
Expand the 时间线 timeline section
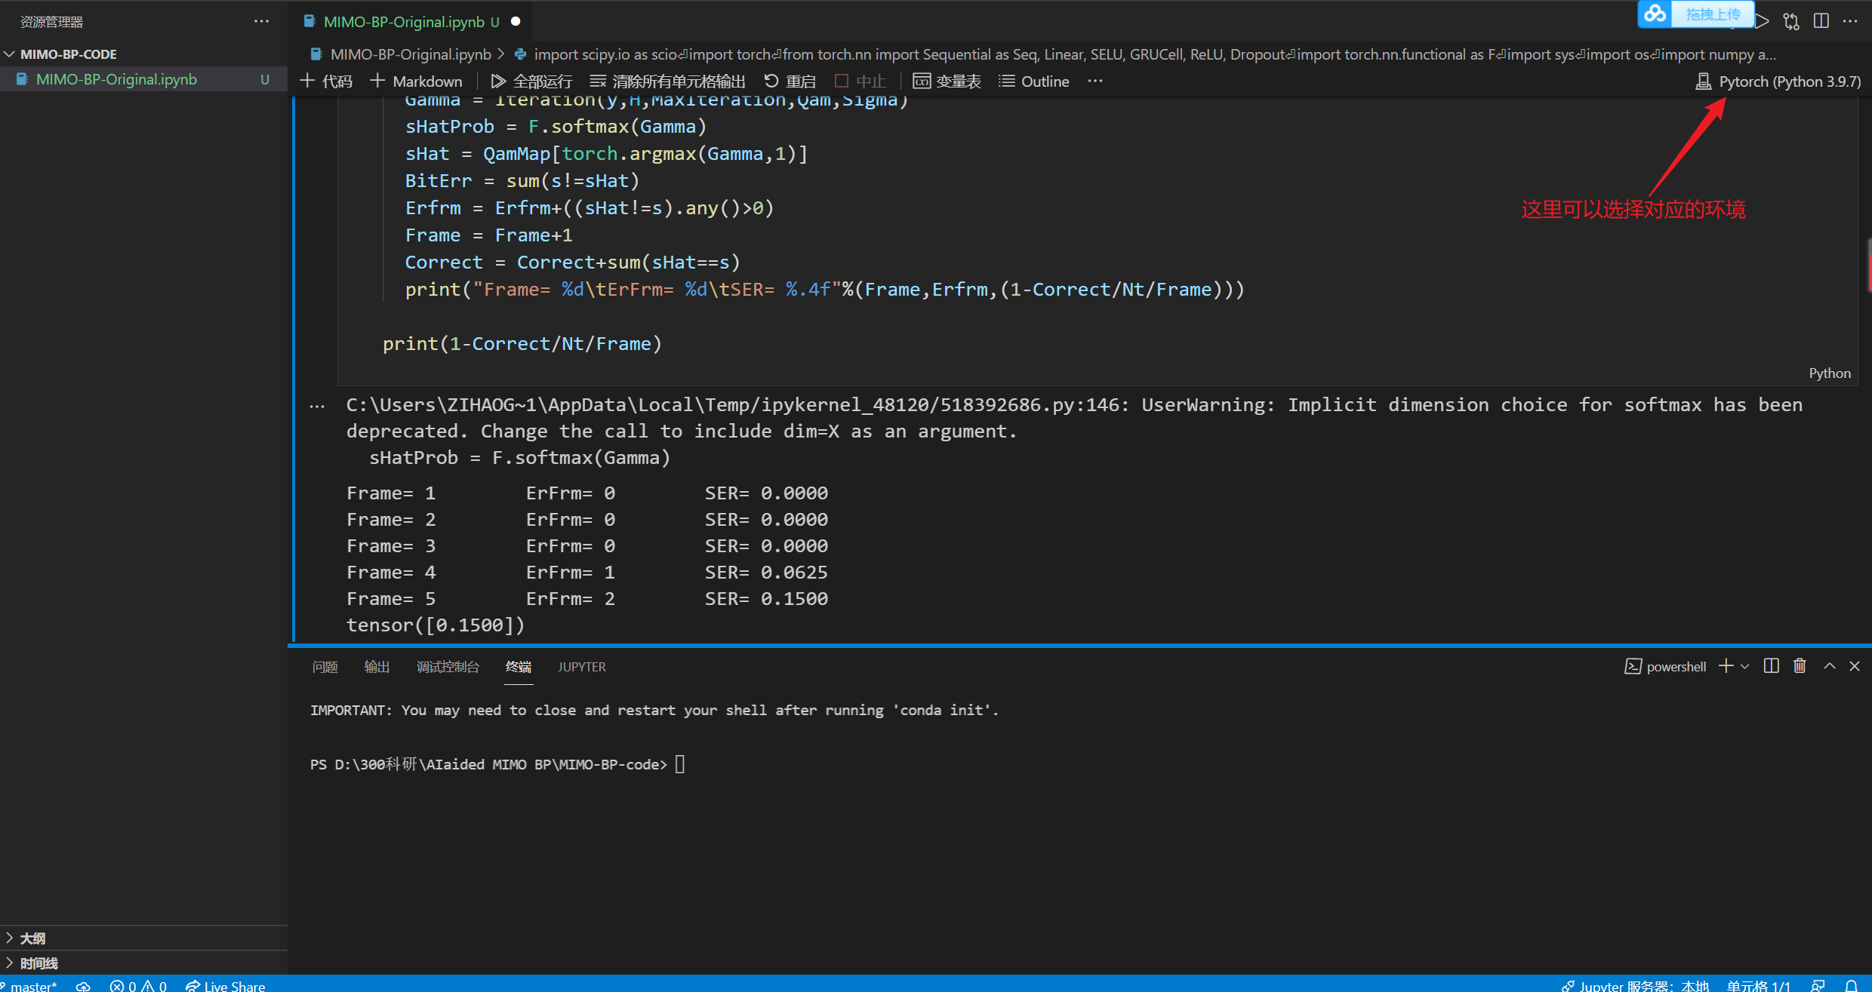click(36, 963)
